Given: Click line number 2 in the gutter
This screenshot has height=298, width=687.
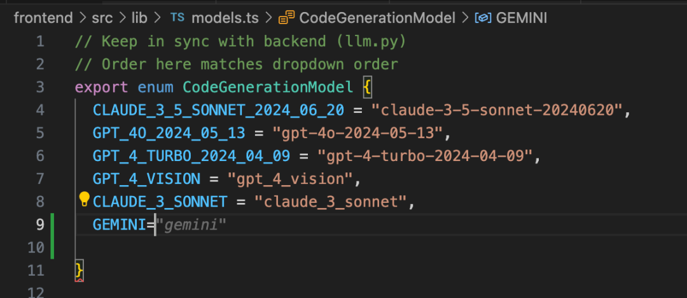Looking at the screenshot, I should tap(40, 64).
